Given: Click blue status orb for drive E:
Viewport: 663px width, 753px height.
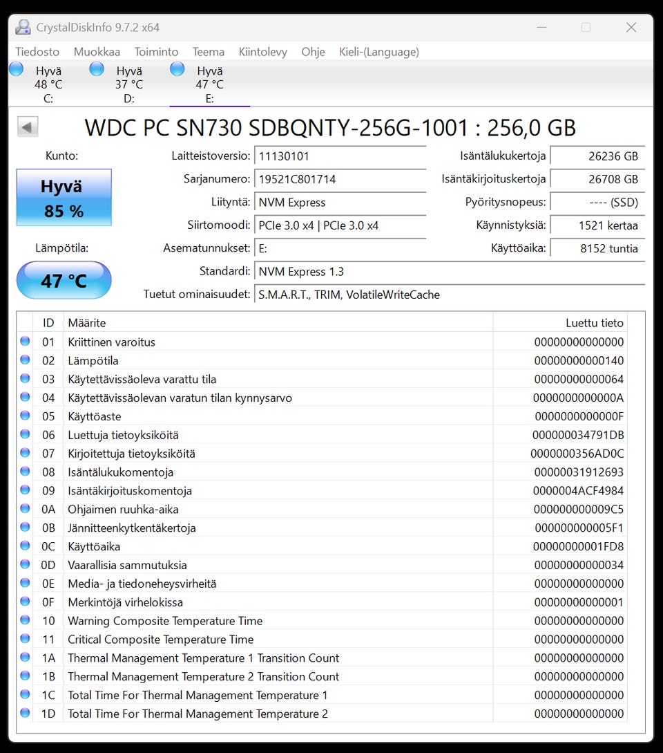Looking at the screenshot, I should pos(177,69).
